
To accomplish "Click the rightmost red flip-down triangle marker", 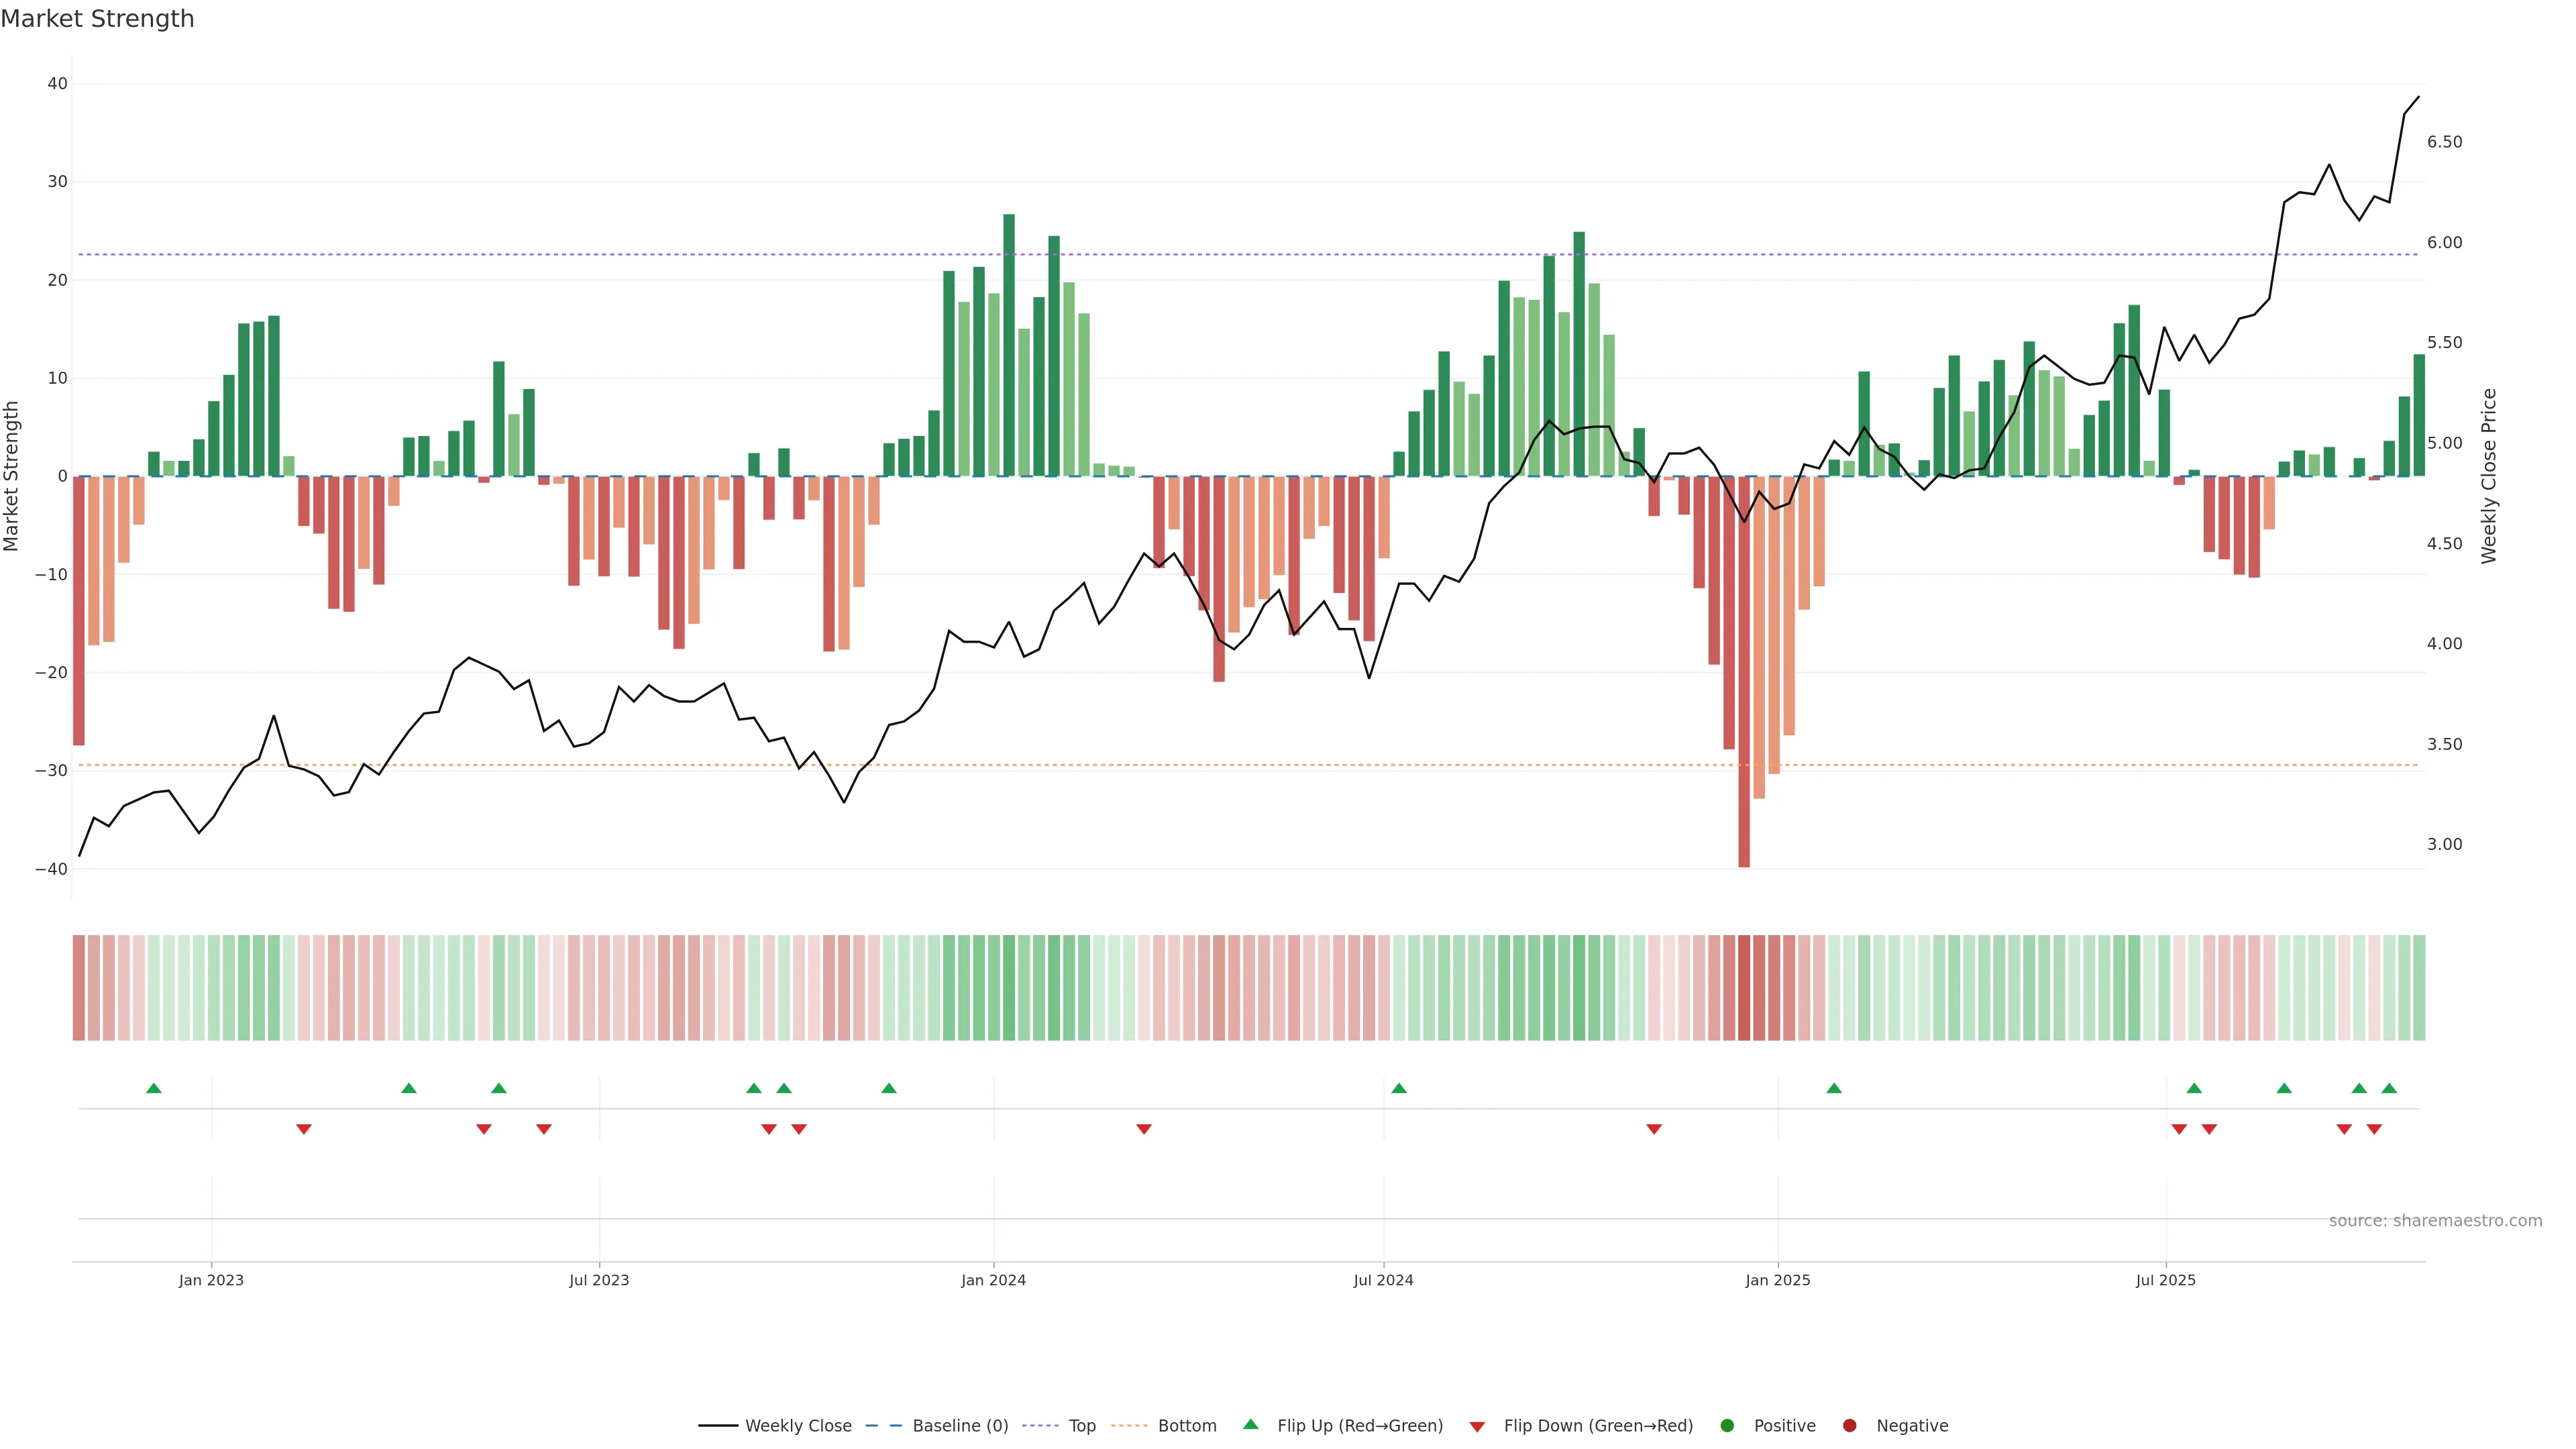I will [x=2374, y=1129].
